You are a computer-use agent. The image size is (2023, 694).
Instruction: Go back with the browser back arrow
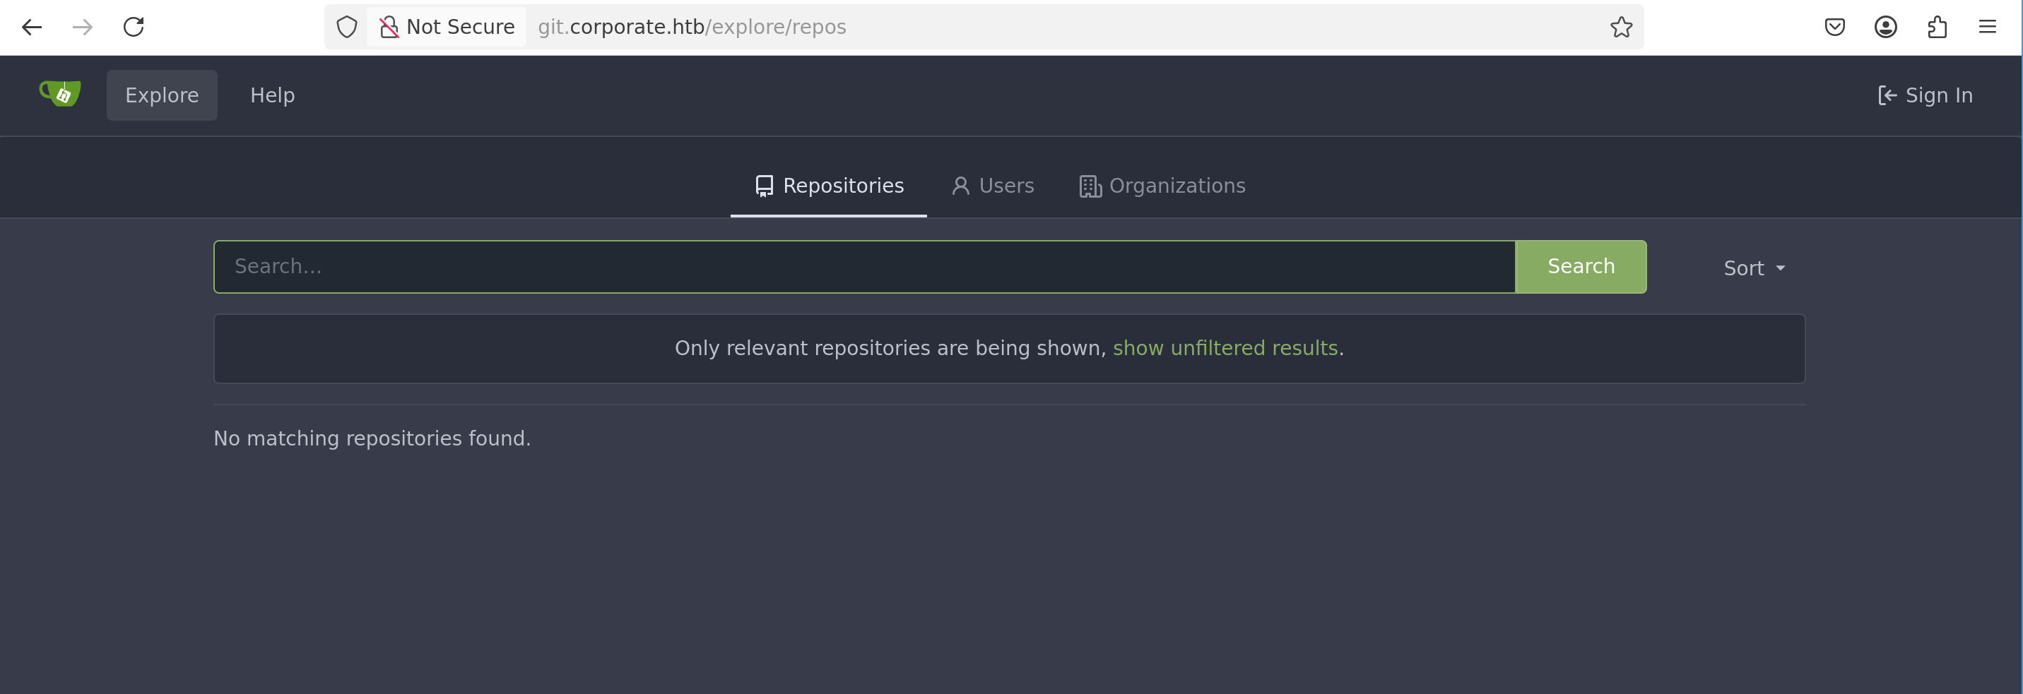[31, 28]
